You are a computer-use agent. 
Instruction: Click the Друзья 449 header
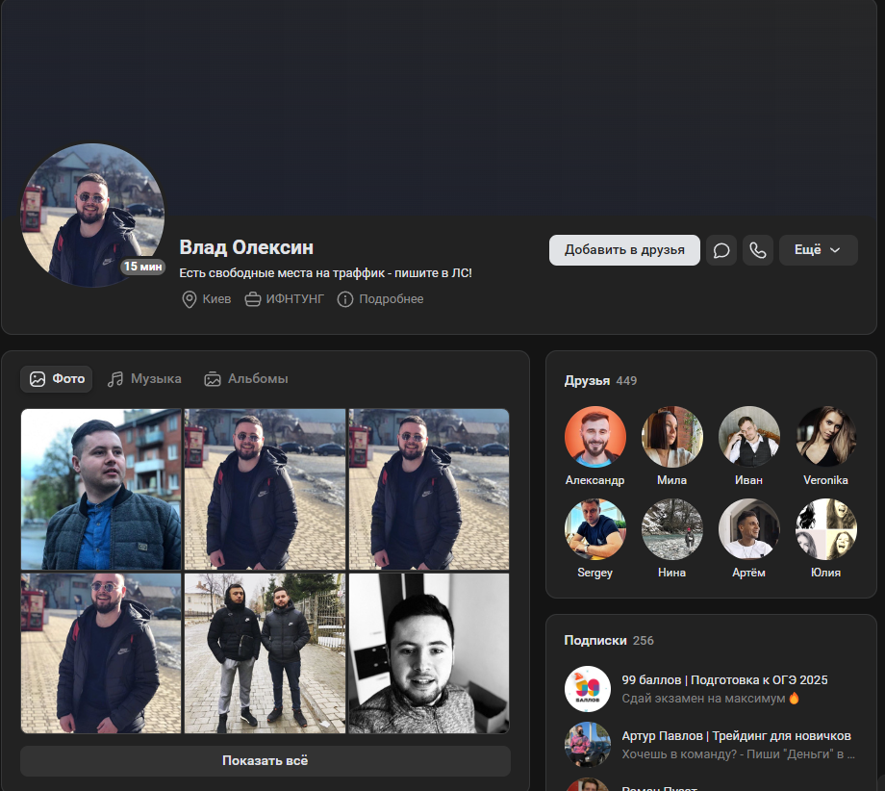(x=600, y=381)
